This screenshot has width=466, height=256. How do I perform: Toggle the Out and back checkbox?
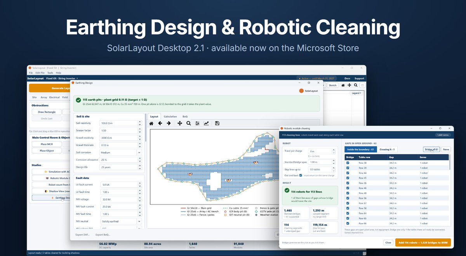(x=301, y=175)
